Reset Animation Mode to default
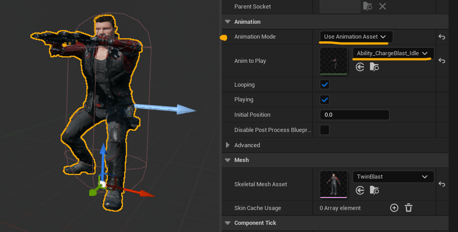The image size is (458, 232). coord(442,37)
